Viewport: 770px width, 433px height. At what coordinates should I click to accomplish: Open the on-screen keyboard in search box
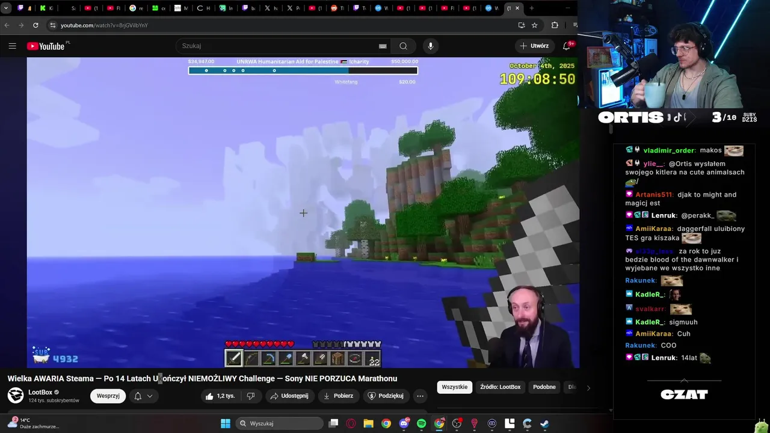(383, 46)
